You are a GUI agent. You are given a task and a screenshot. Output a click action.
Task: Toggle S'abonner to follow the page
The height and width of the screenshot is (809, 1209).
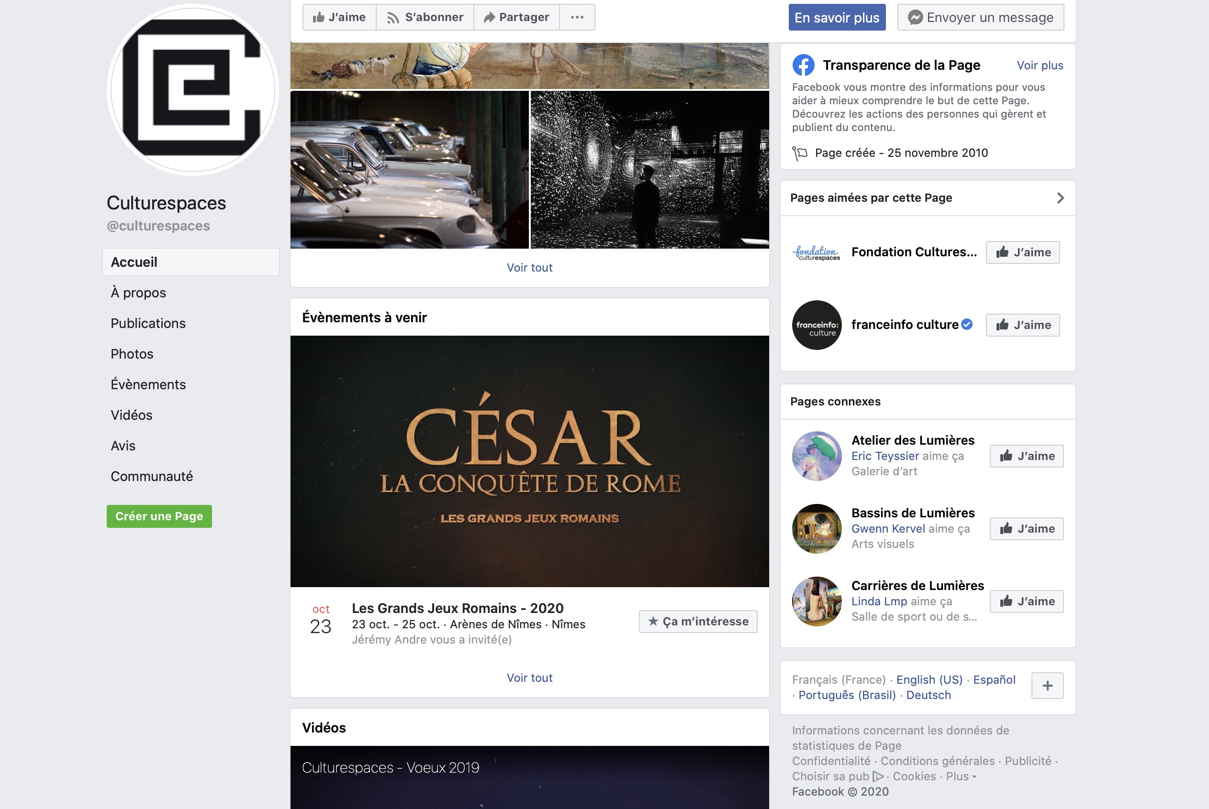click(x=425, y=18)
